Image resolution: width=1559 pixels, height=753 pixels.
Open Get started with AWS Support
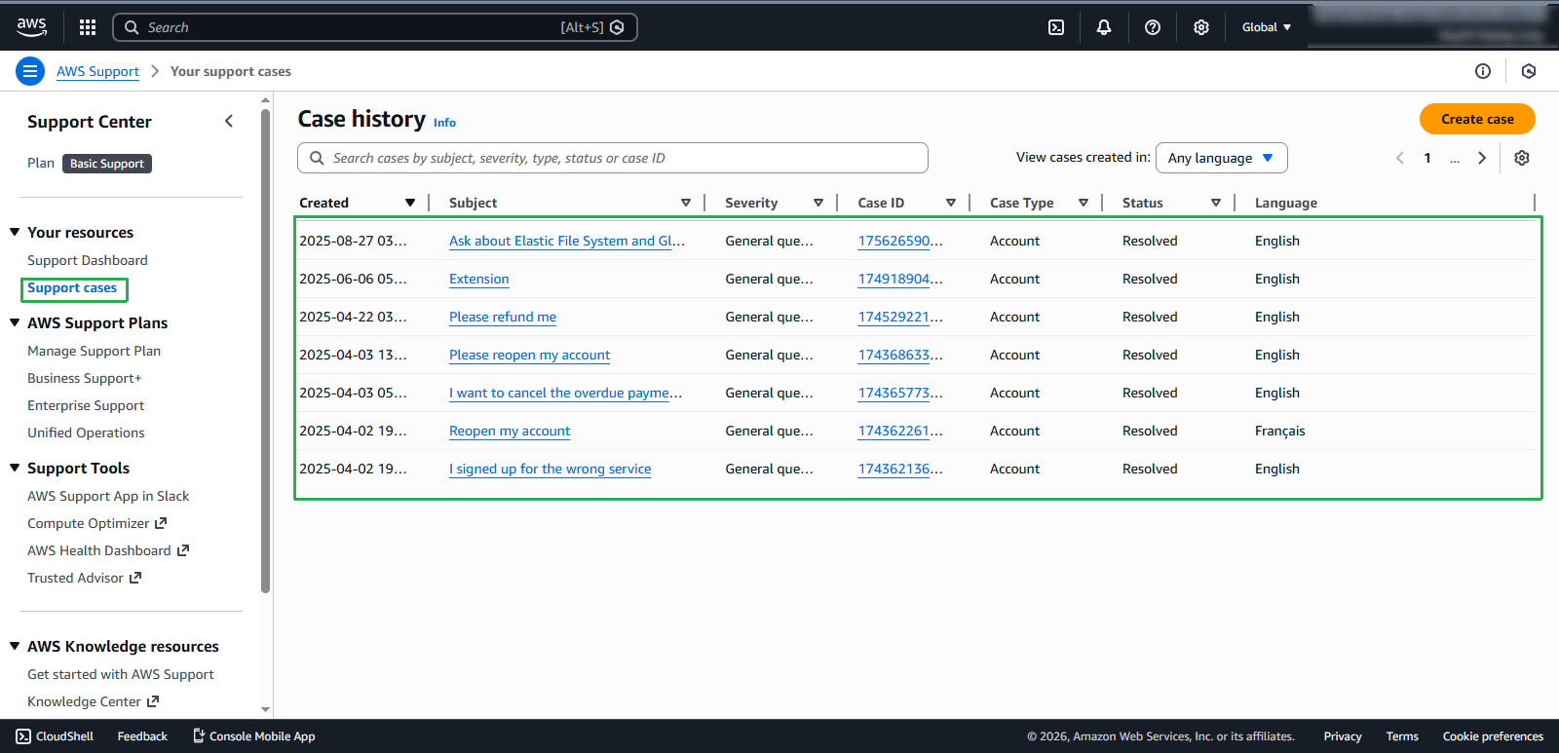[121, 674]
